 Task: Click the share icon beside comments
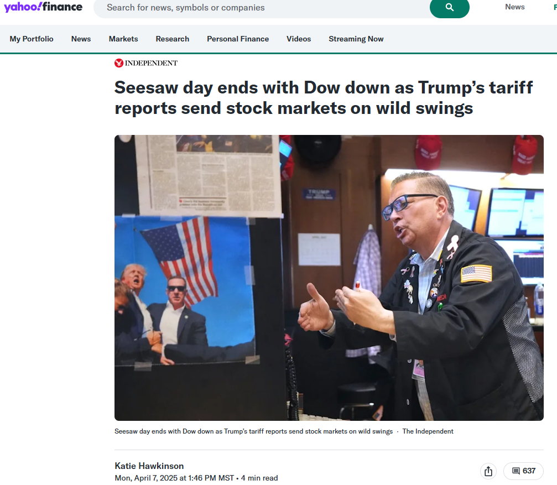tap(488, 471)
